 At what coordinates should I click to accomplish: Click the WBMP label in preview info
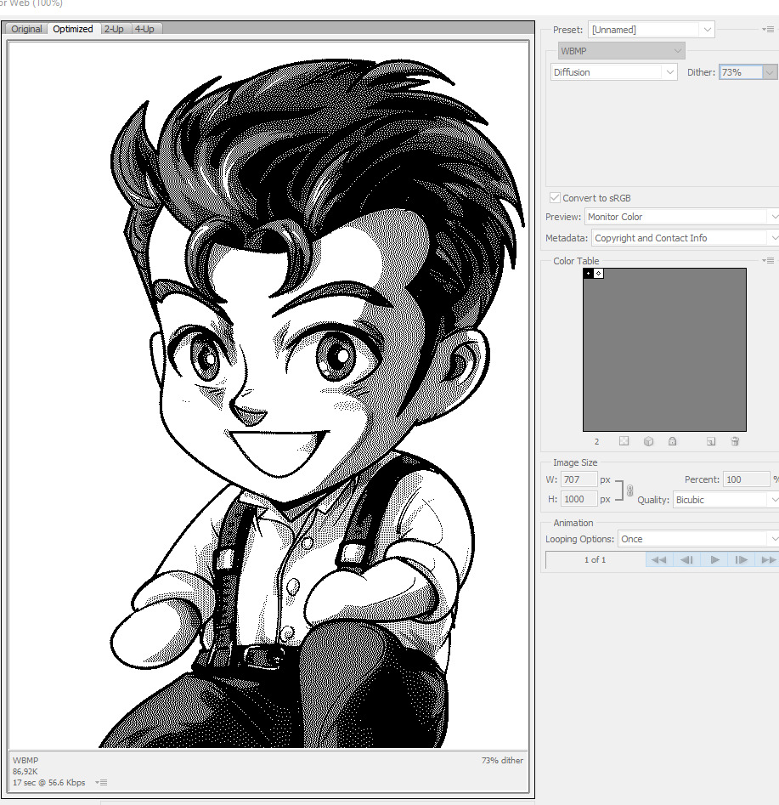(25, 760)
